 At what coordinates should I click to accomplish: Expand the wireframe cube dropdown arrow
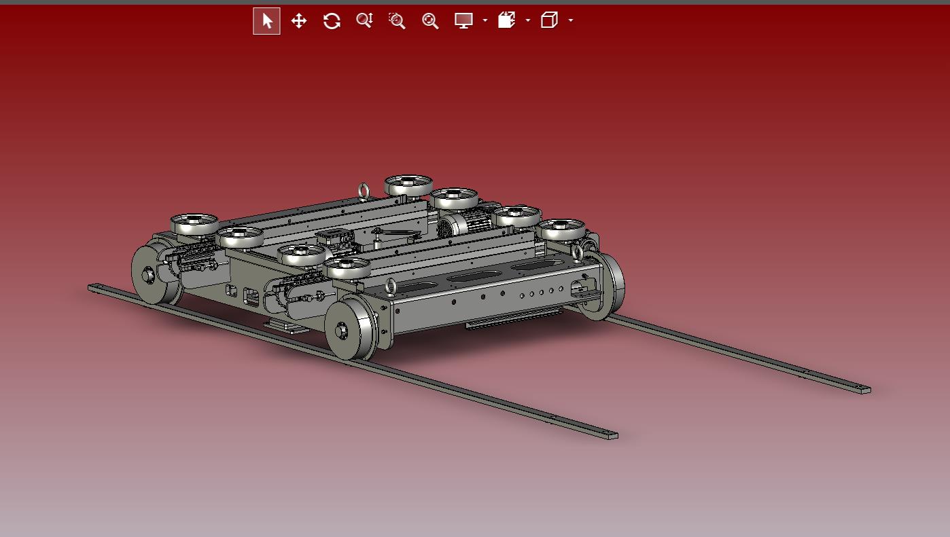571,21
